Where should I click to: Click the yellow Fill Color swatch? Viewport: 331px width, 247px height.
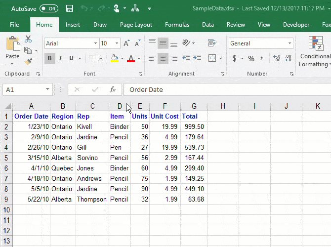coord(115,59)
